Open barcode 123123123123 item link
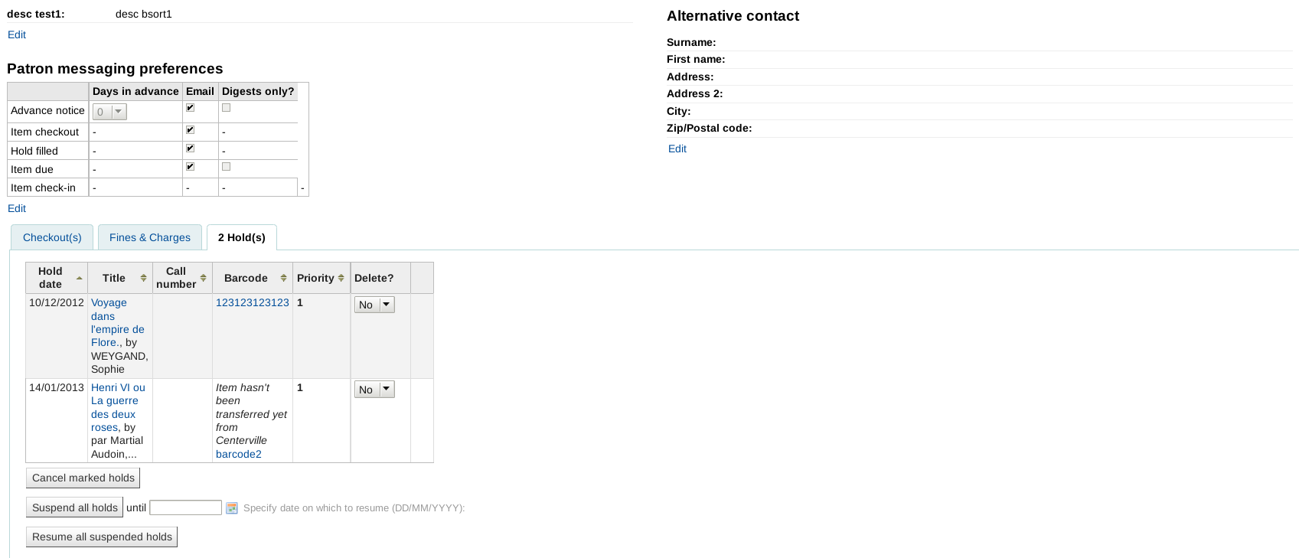Viewport: 1299px width, 558px height. (x=253, y=302)
